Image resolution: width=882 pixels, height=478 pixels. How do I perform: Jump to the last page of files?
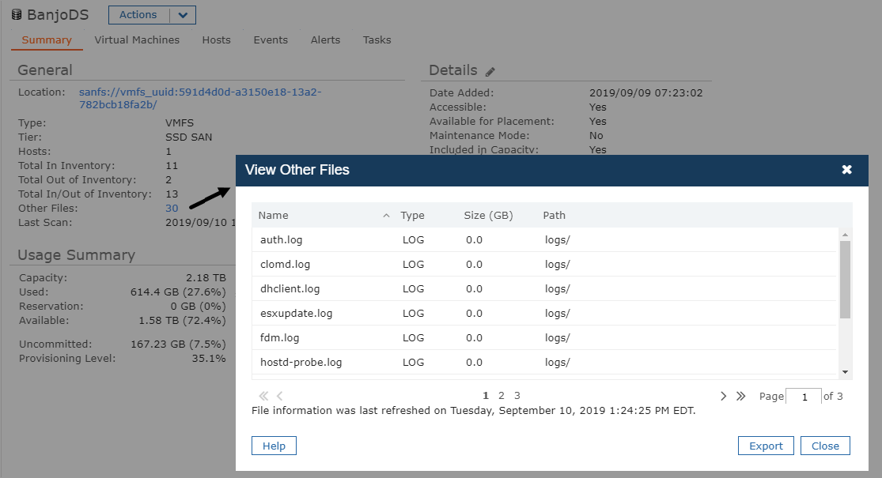click(741, 396)
